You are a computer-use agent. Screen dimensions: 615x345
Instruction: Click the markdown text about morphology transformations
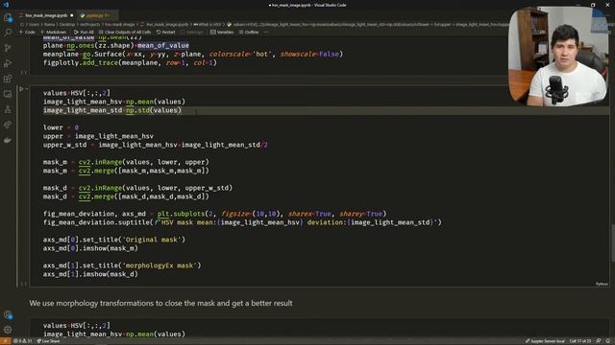pos(160,303)
